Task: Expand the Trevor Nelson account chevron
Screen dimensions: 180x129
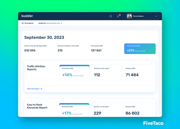Action: point(156,16)
